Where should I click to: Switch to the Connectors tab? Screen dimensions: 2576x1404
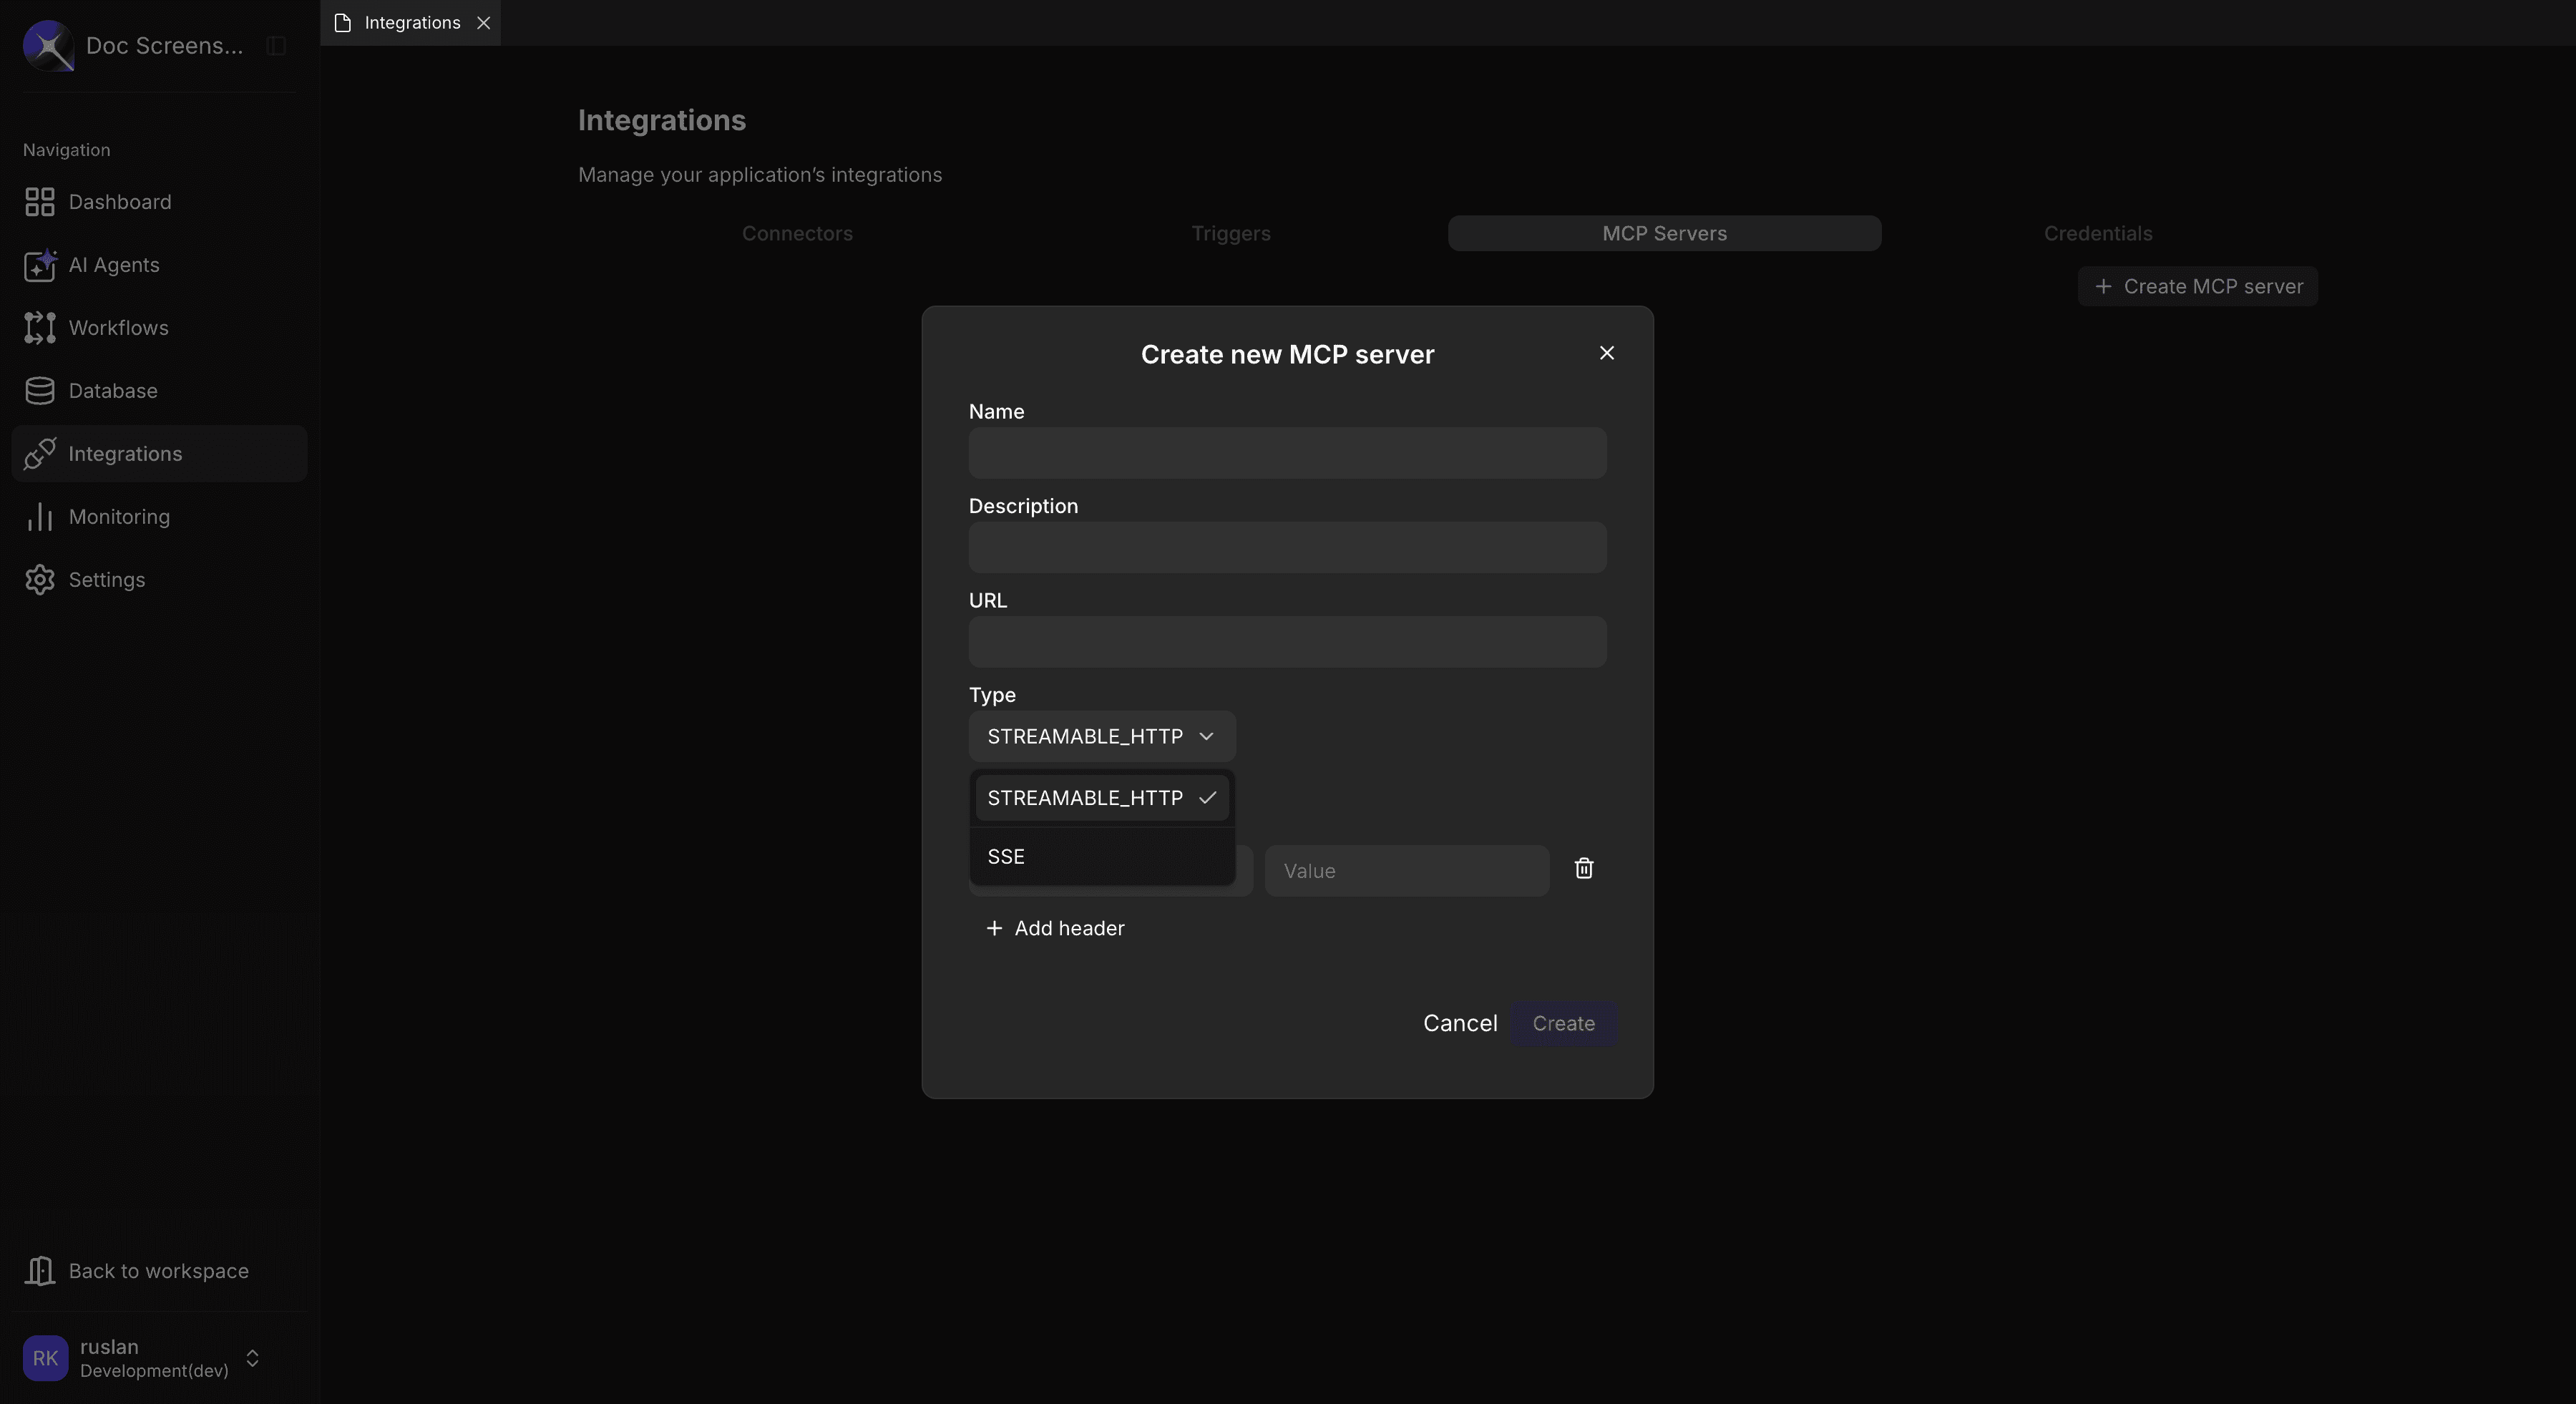point(797,233)
